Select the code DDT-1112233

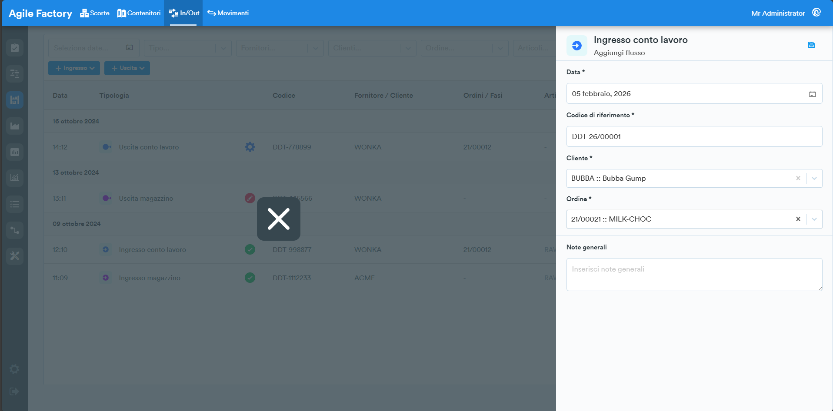tap(292, 278)
